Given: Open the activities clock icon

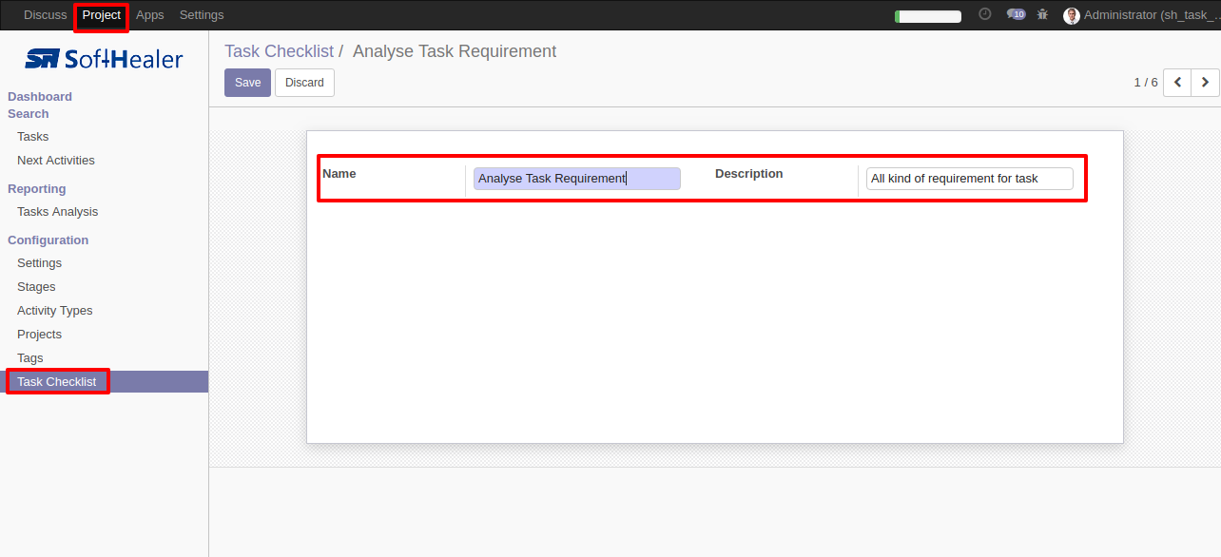Looking at the screenshot, I should click(x=985, y=14).
